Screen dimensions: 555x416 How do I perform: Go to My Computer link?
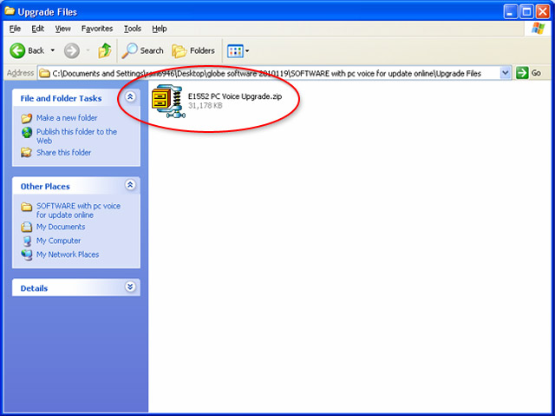[58, 241]
